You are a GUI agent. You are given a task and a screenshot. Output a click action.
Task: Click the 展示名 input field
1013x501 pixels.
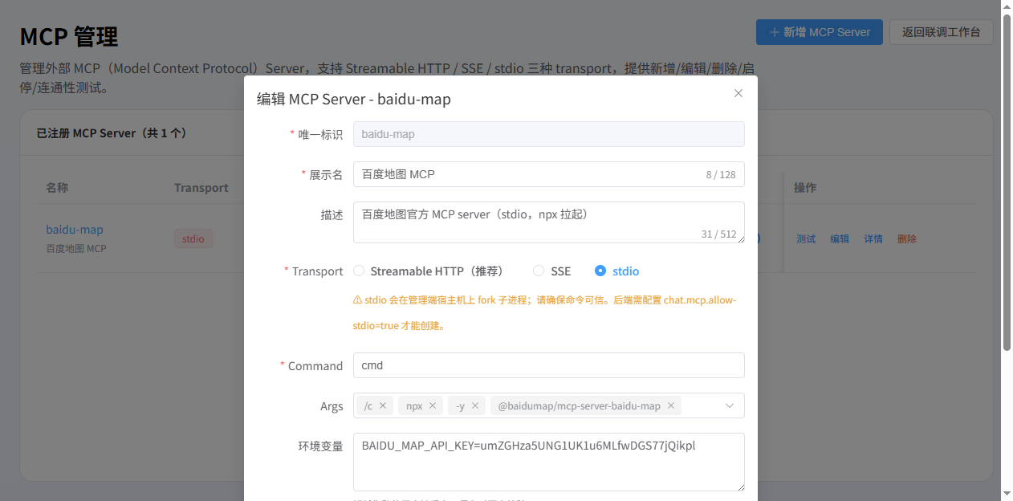click(x=549, y=174)
